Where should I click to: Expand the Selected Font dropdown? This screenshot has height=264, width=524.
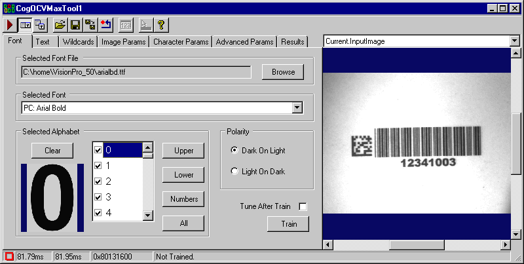point(297,108)
